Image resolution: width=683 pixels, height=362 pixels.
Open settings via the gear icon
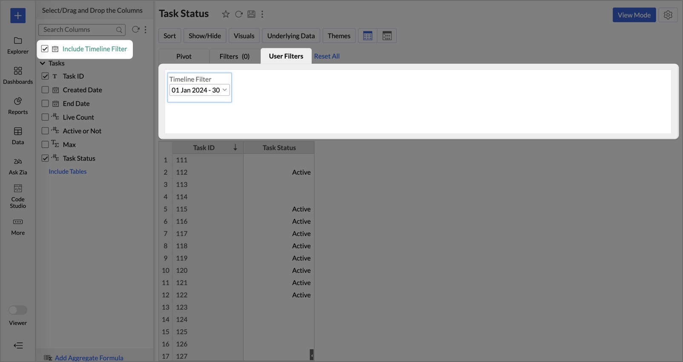[668, 15]
